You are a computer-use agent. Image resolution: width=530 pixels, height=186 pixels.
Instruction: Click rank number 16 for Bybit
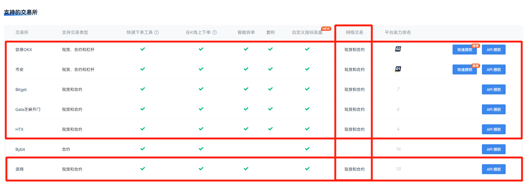398,149
